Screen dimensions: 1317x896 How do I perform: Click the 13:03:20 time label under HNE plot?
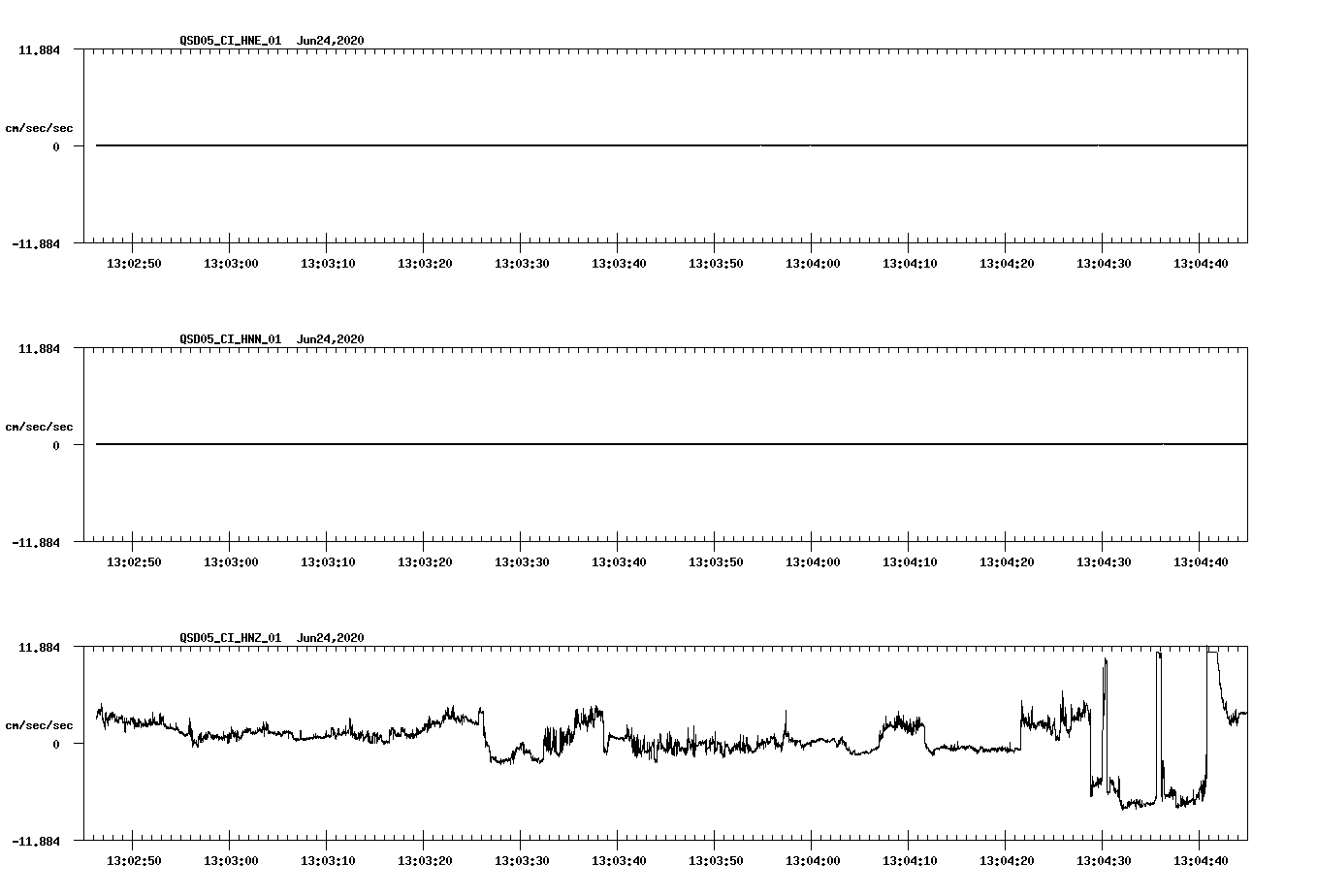tap(425, 264)
